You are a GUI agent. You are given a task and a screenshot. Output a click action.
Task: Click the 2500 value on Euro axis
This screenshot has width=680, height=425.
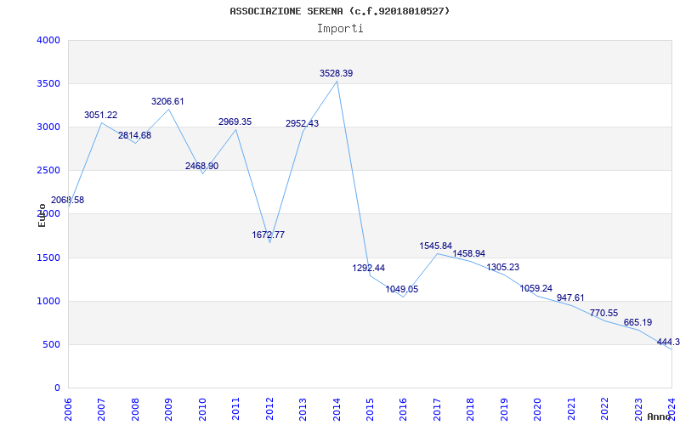49,171
